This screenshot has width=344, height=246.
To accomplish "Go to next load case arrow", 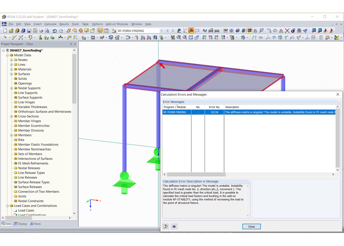I will coord(173,31).
